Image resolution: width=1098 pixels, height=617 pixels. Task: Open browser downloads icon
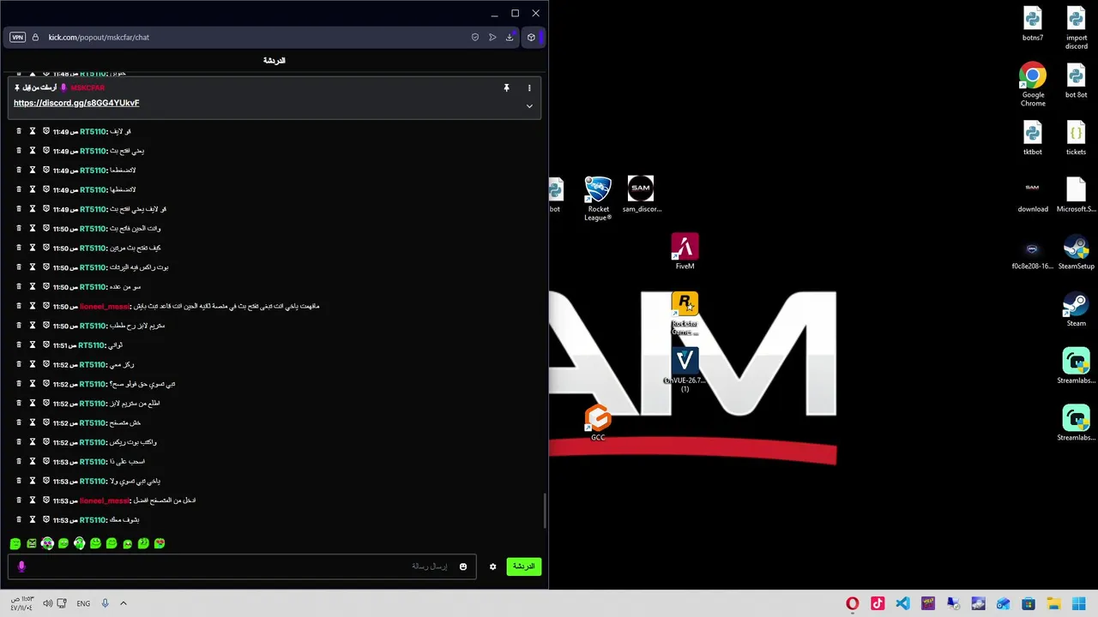pos(510,37)
